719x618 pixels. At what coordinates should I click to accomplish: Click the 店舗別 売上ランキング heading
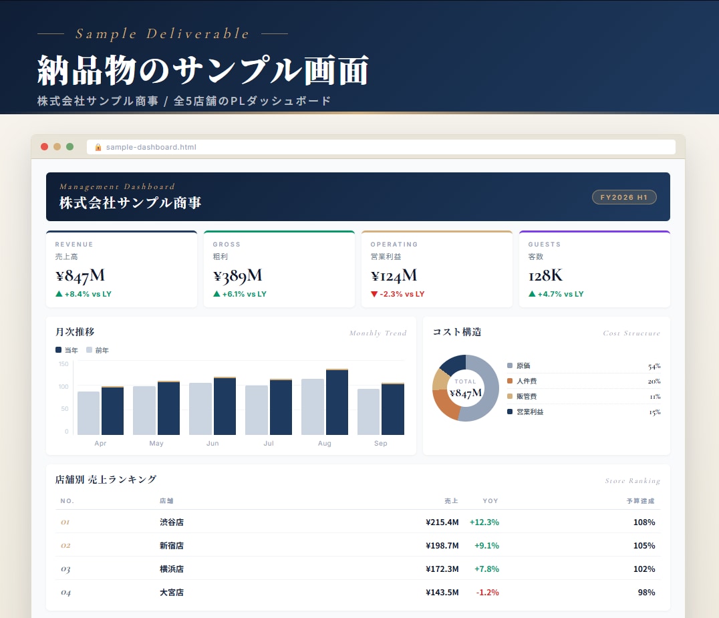tap(106, 479)
